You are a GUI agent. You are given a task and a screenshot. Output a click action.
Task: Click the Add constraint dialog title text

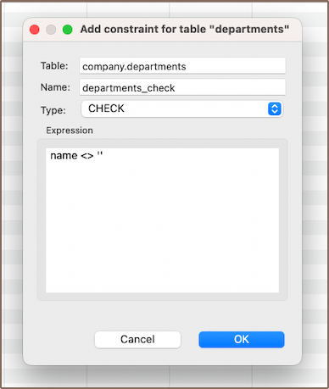coord(185,29)
